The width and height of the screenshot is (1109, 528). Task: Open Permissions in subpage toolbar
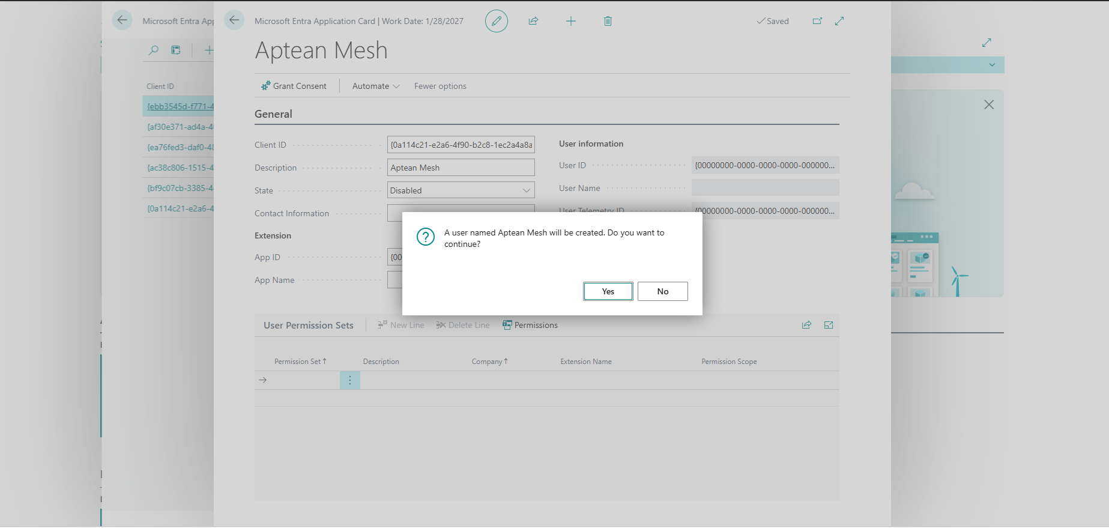point(530,325)
